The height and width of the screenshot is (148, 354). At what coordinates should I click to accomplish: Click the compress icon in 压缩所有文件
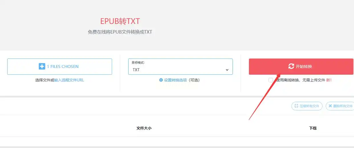click(296, 106)
